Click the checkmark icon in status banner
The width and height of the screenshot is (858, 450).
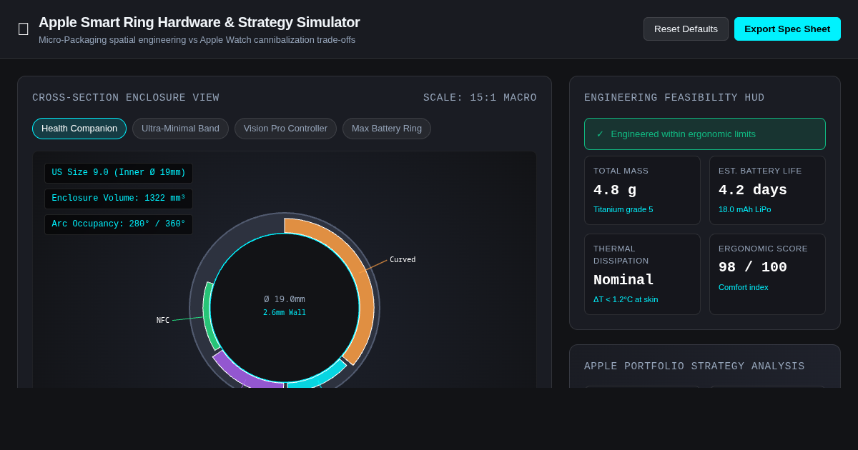601,134
